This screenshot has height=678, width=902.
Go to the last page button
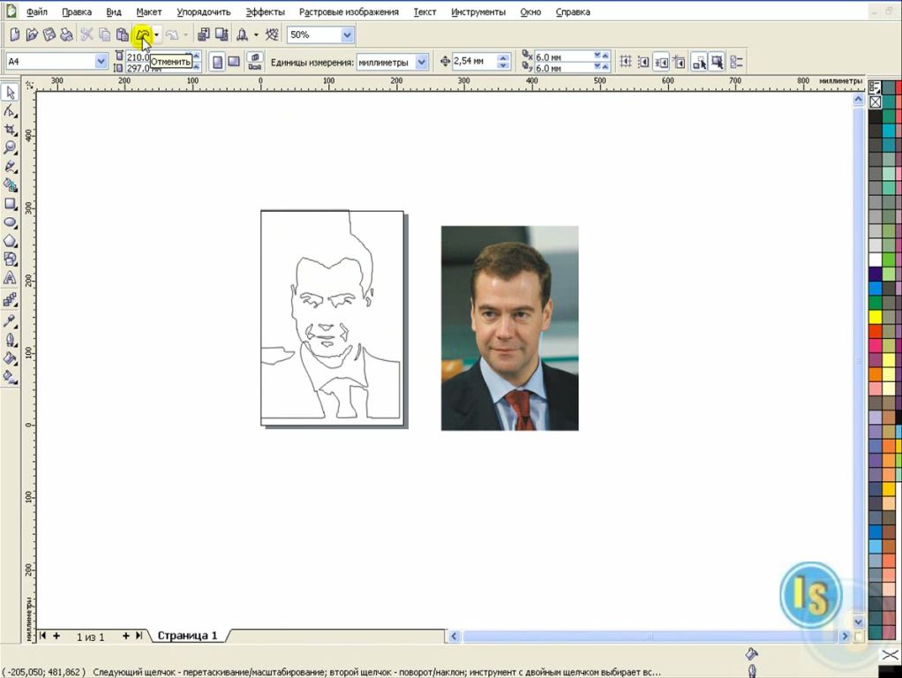(x=139, y=636)
